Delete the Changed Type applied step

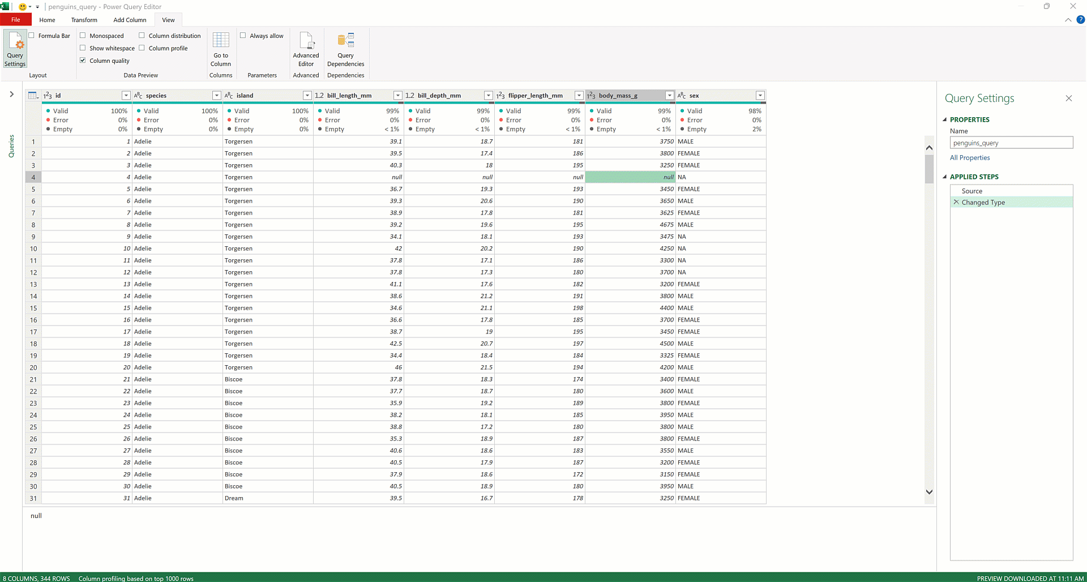pos(956,202)
